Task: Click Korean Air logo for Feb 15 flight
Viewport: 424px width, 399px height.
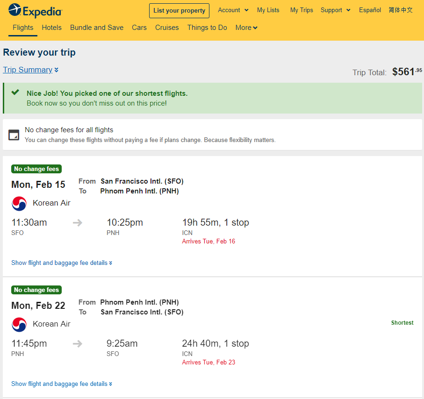Action: coord(19,204)
